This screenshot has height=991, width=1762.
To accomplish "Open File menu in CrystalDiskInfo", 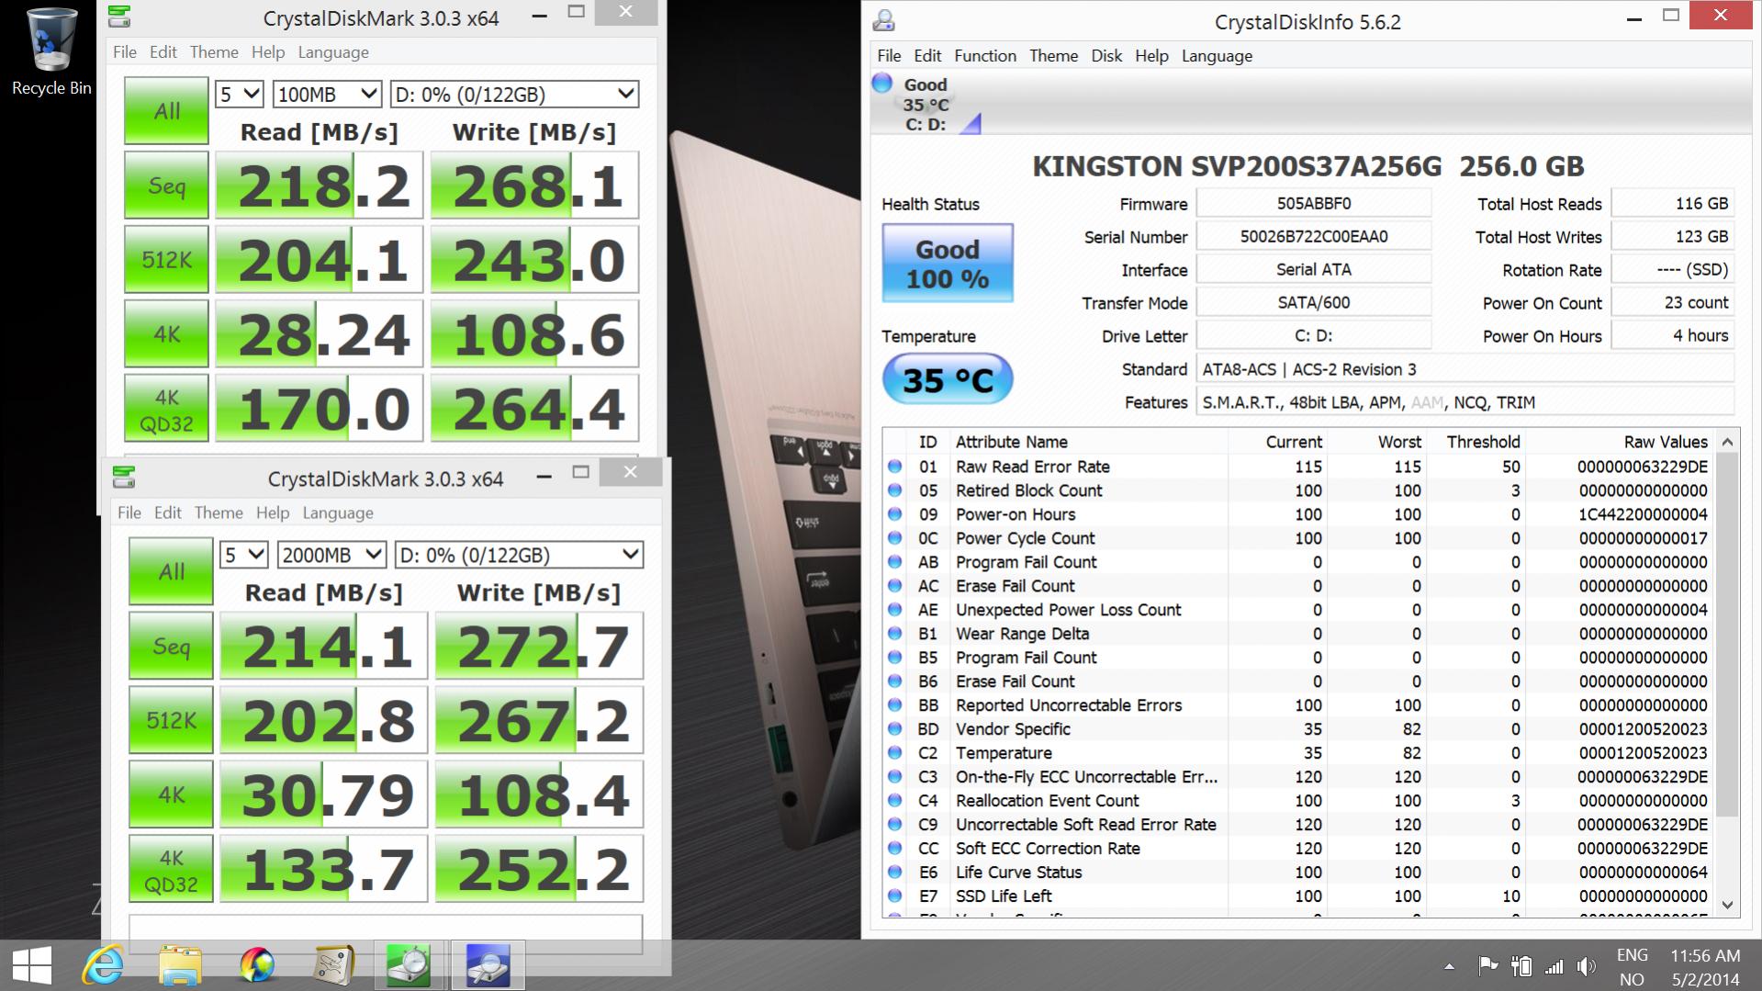I will click(889, 56).
